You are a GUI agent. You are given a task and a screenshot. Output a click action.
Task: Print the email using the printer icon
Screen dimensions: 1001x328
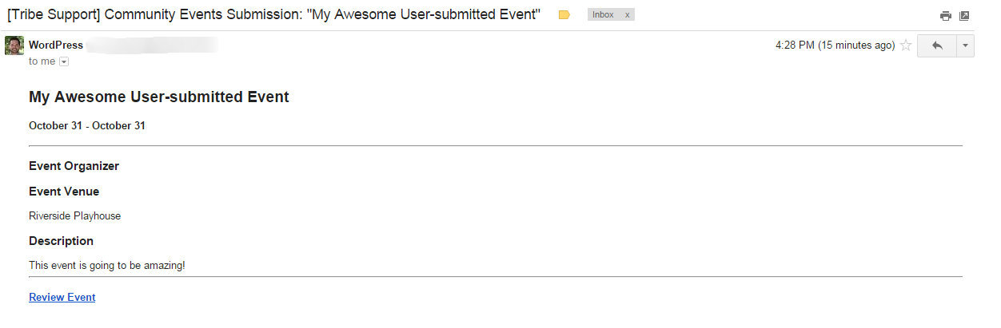(946, 15)
